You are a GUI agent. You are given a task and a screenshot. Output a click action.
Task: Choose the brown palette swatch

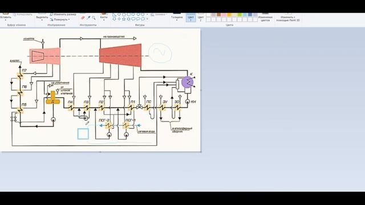click(x=219, y=15)
